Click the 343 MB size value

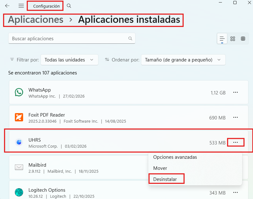(217, 193)
